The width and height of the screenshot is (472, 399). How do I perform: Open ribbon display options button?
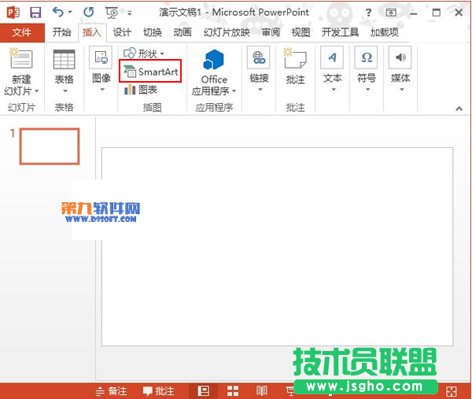click(391, 13)
